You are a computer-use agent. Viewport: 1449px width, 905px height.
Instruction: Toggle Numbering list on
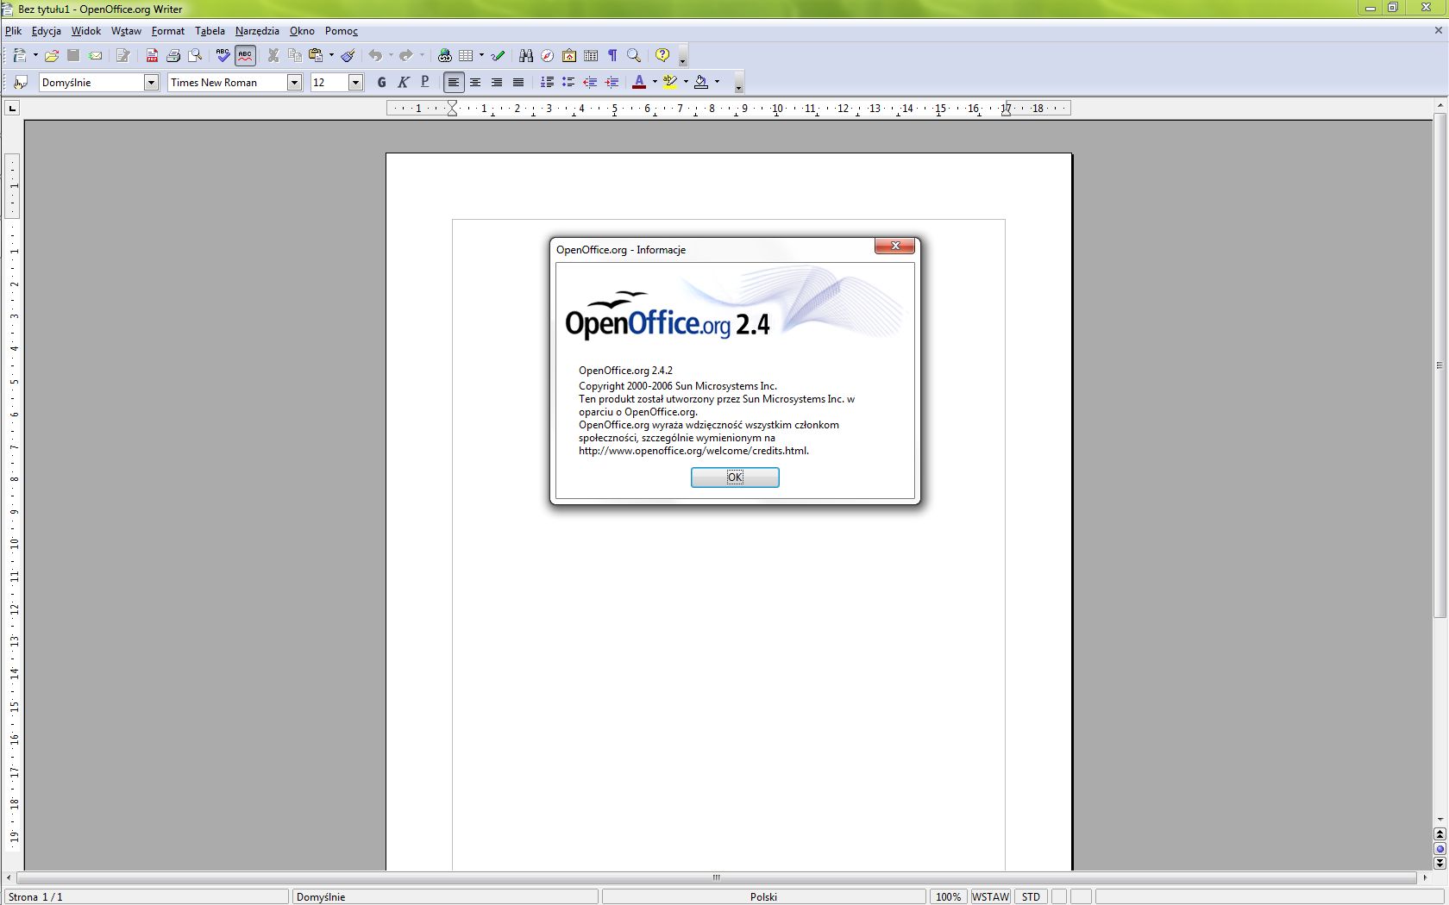(x=547, y=82)
